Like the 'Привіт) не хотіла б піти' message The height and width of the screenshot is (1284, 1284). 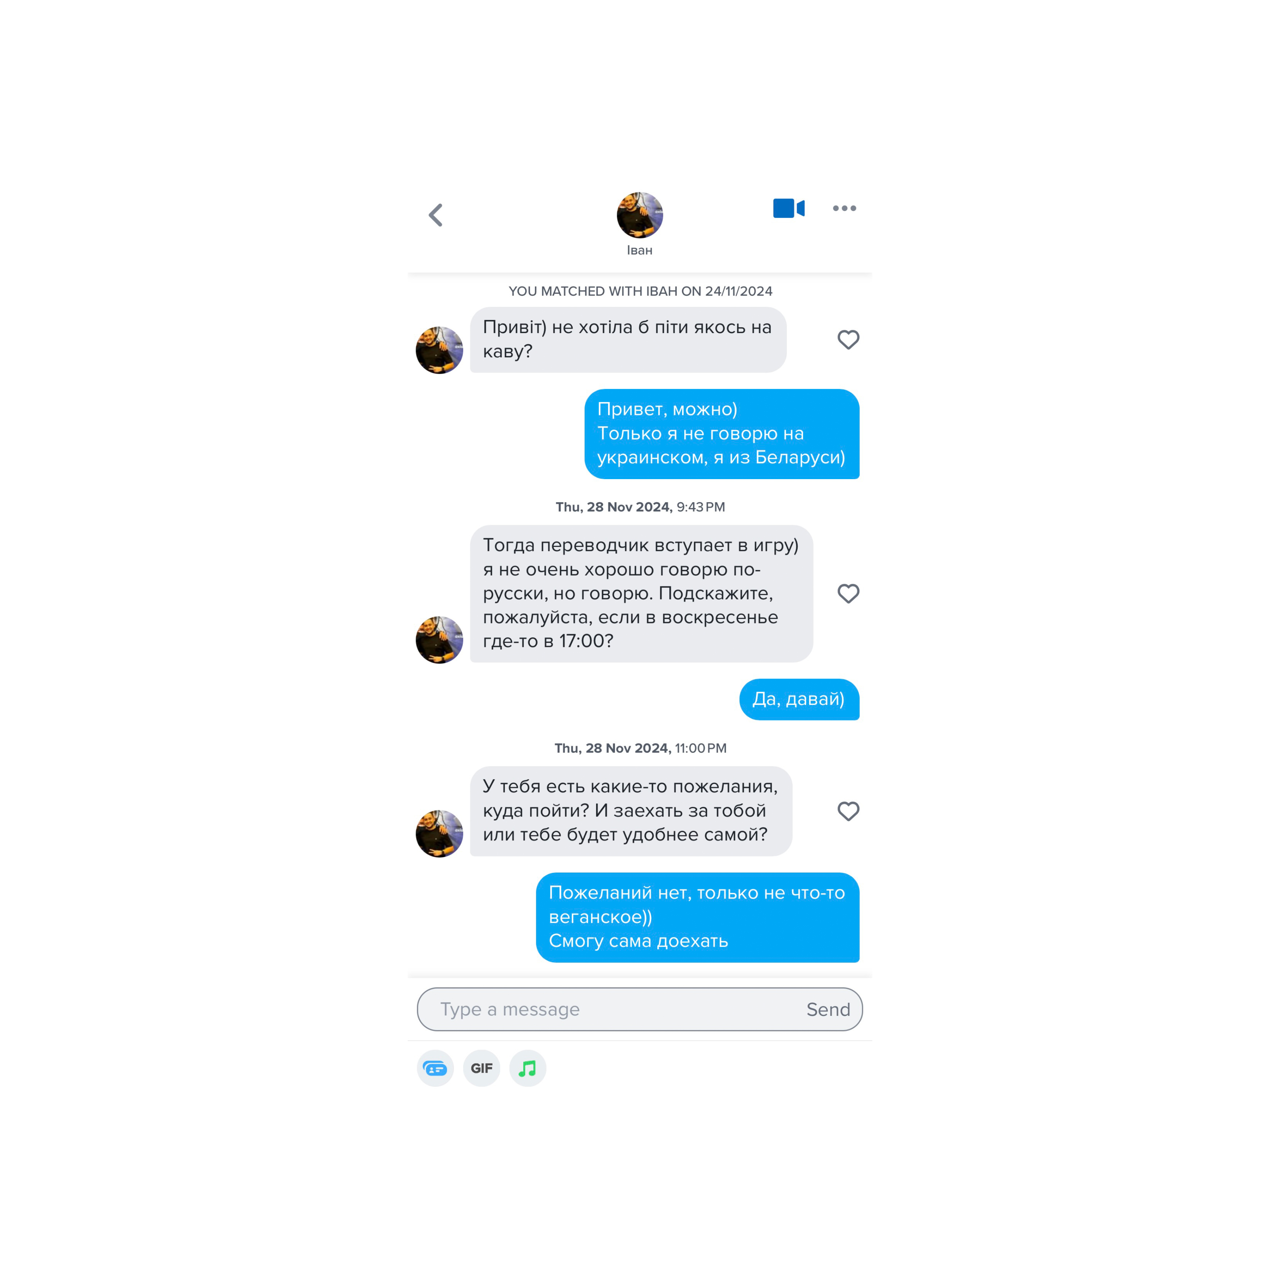click(848, 340)
